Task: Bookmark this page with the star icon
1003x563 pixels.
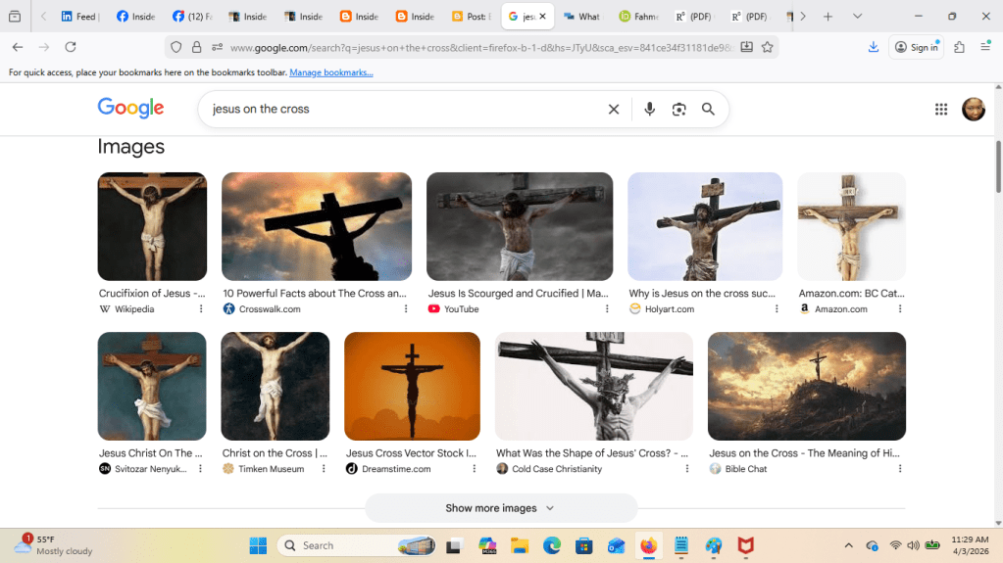Action: 768,47
